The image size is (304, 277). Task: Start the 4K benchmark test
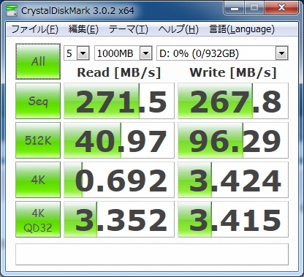coord(38,180)
